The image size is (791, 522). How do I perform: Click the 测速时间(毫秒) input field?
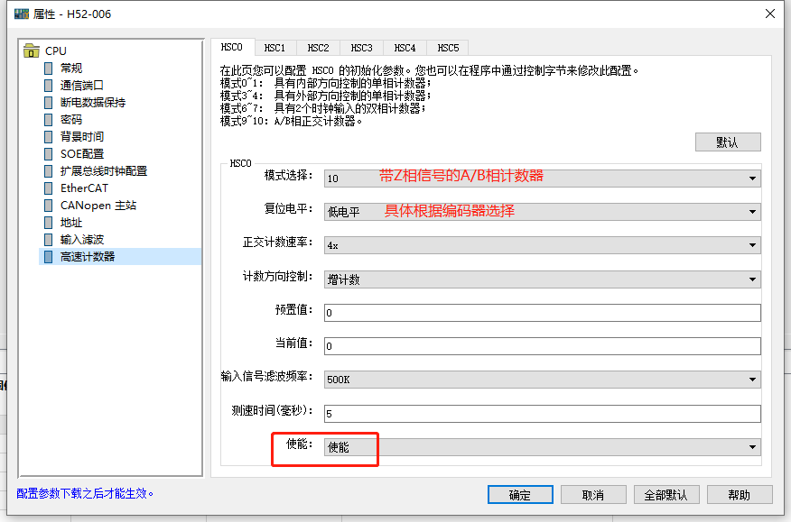point(543,414)
